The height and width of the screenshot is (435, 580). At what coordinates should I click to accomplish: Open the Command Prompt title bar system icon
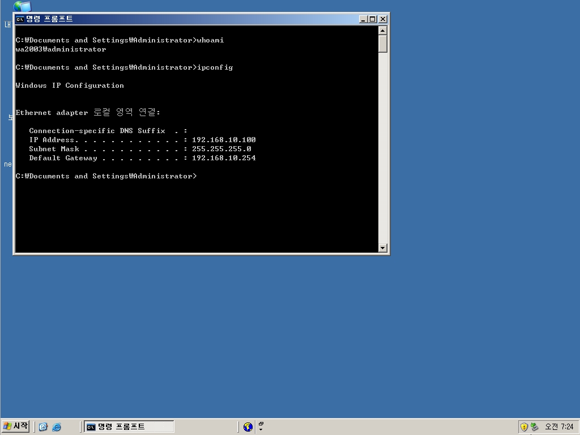(20, 19)
